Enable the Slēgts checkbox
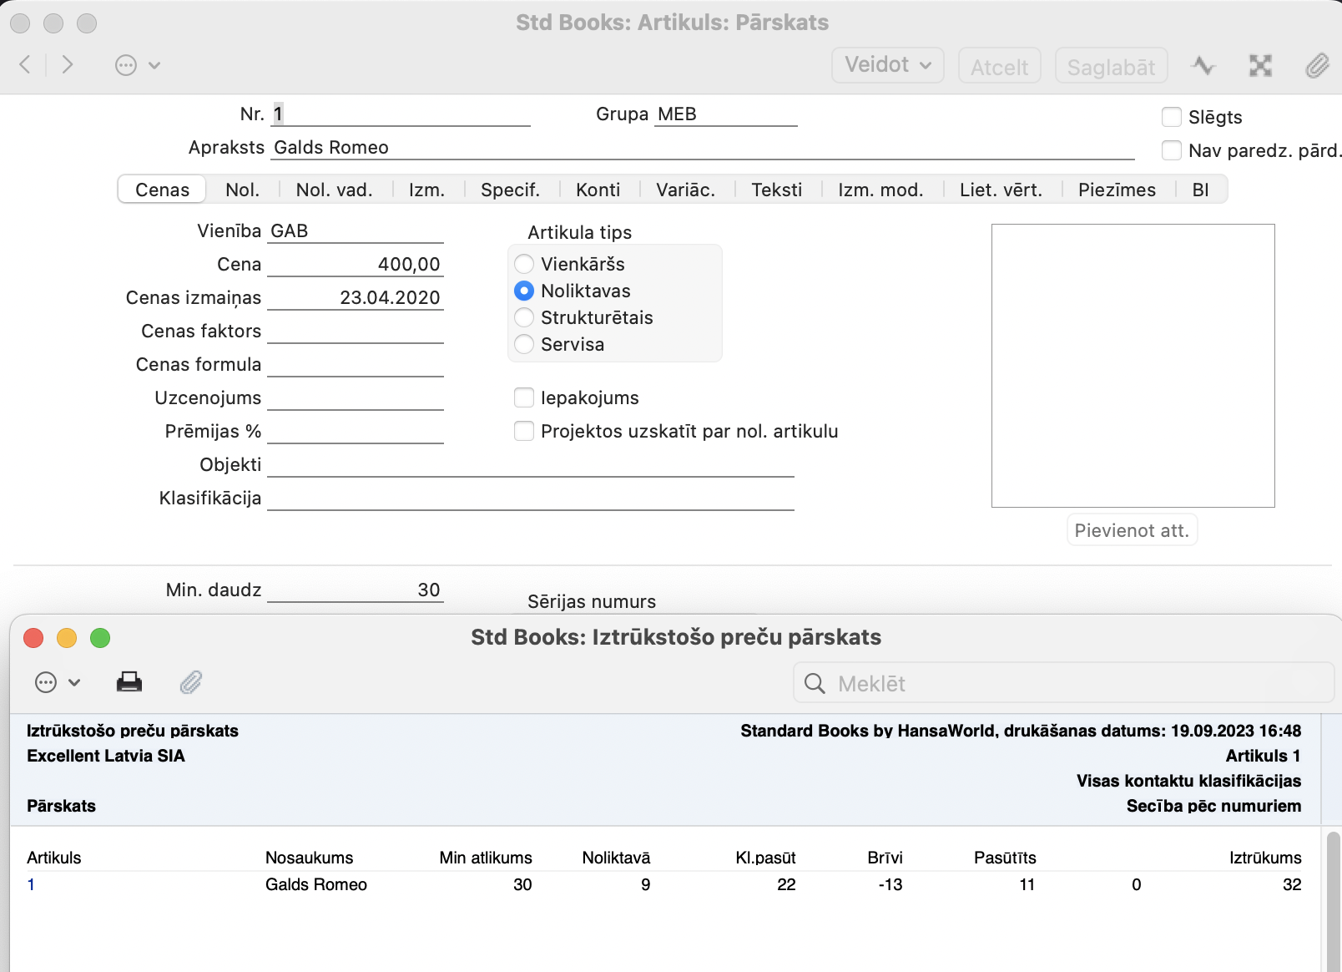Image resolution: width=1342 pixels, height=972 pixels. [1172, 117]
